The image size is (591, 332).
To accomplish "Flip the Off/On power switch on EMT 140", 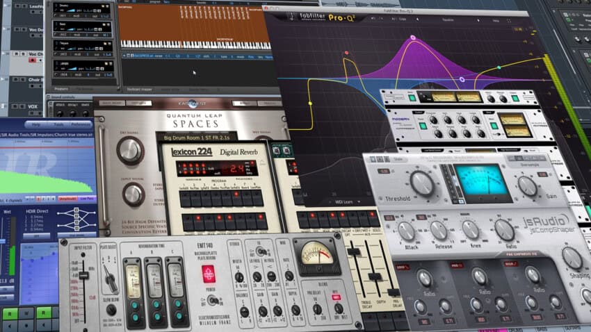I will 213,300.
